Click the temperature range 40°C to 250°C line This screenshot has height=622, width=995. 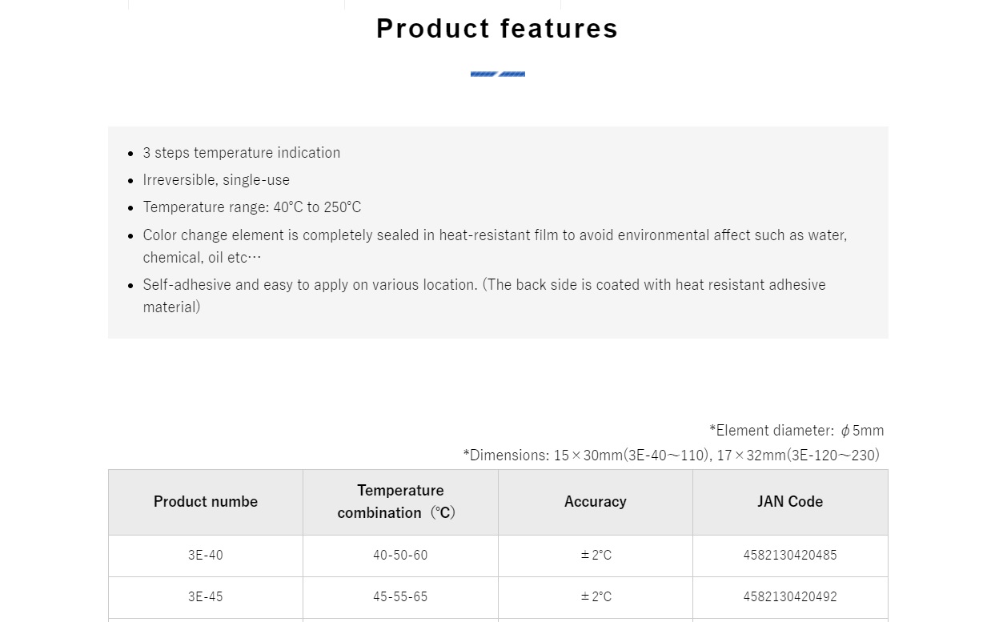tap(252, 207)
